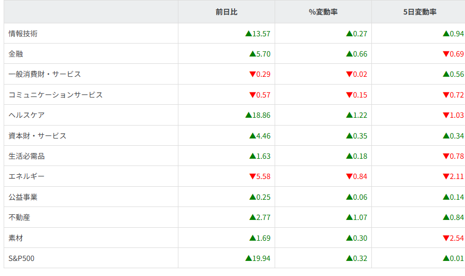
Task: Click the green up arrow beside 1.22
Action: 349,115
